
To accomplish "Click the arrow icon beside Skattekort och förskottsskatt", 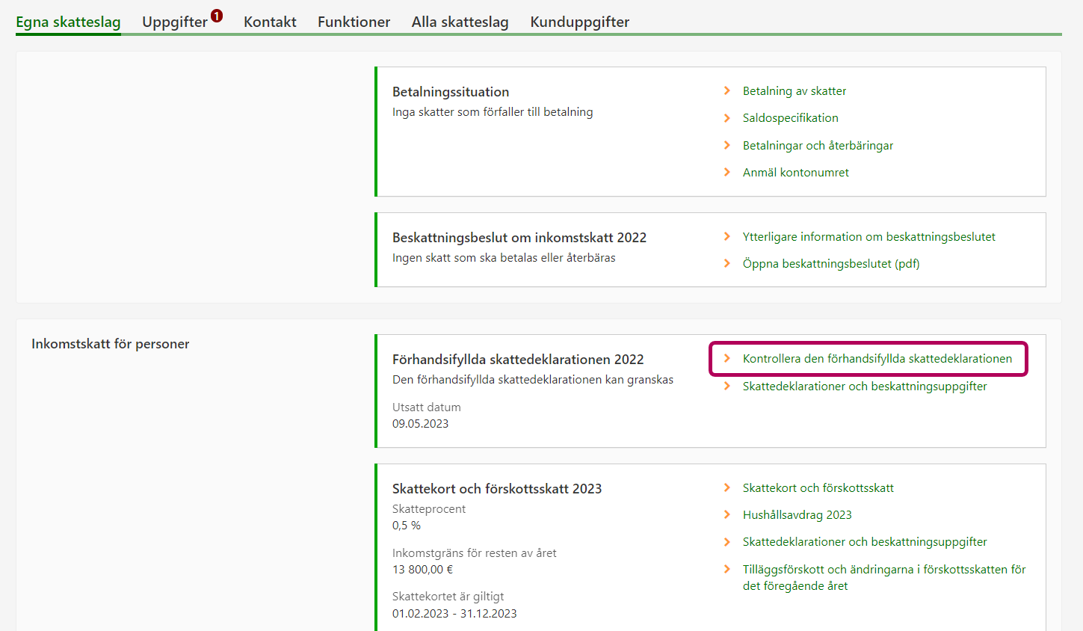I will 727,488.
